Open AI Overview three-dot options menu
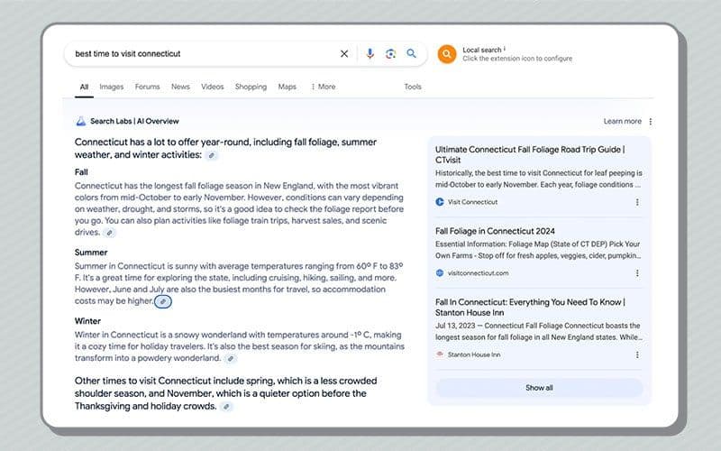 [x=651, y=122]
